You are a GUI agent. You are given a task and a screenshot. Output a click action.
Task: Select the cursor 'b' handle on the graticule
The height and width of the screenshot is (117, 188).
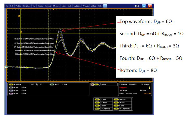tap(21, 32)
